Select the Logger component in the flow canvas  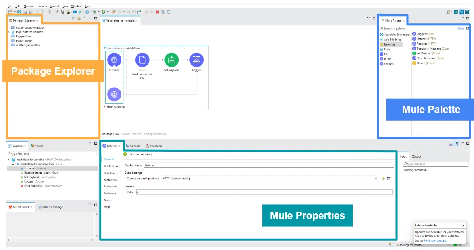point(197,60)
